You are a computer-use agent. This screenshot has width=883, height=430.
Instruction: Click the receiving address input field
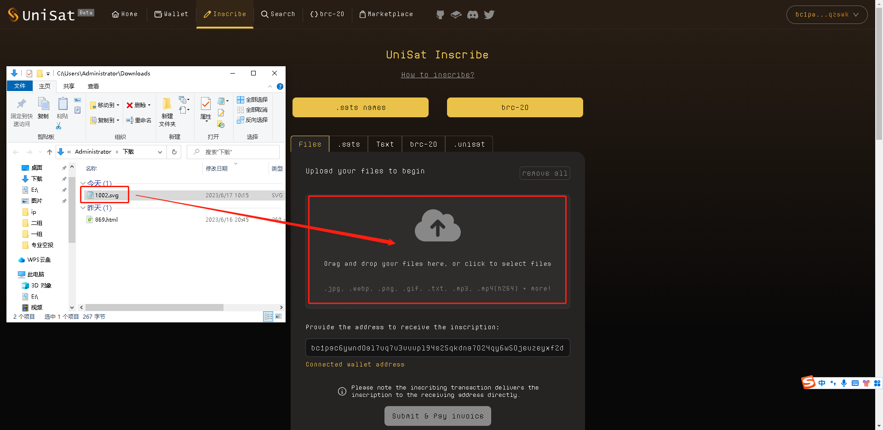coord(437,348)
